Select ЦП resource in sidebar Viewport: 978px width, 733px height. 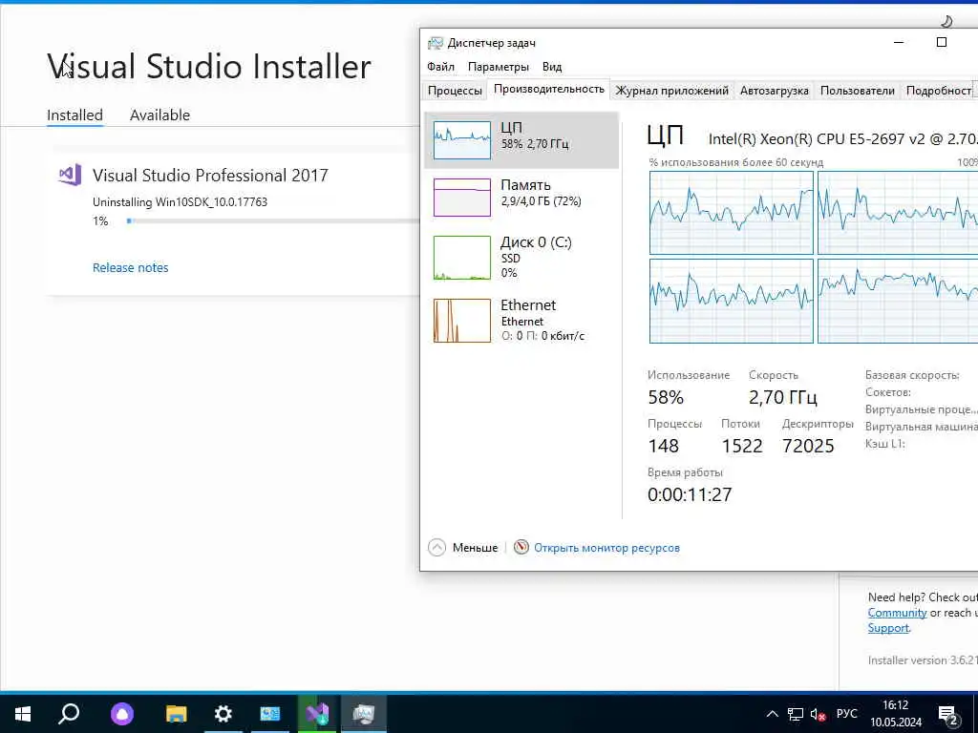(521, 140)
